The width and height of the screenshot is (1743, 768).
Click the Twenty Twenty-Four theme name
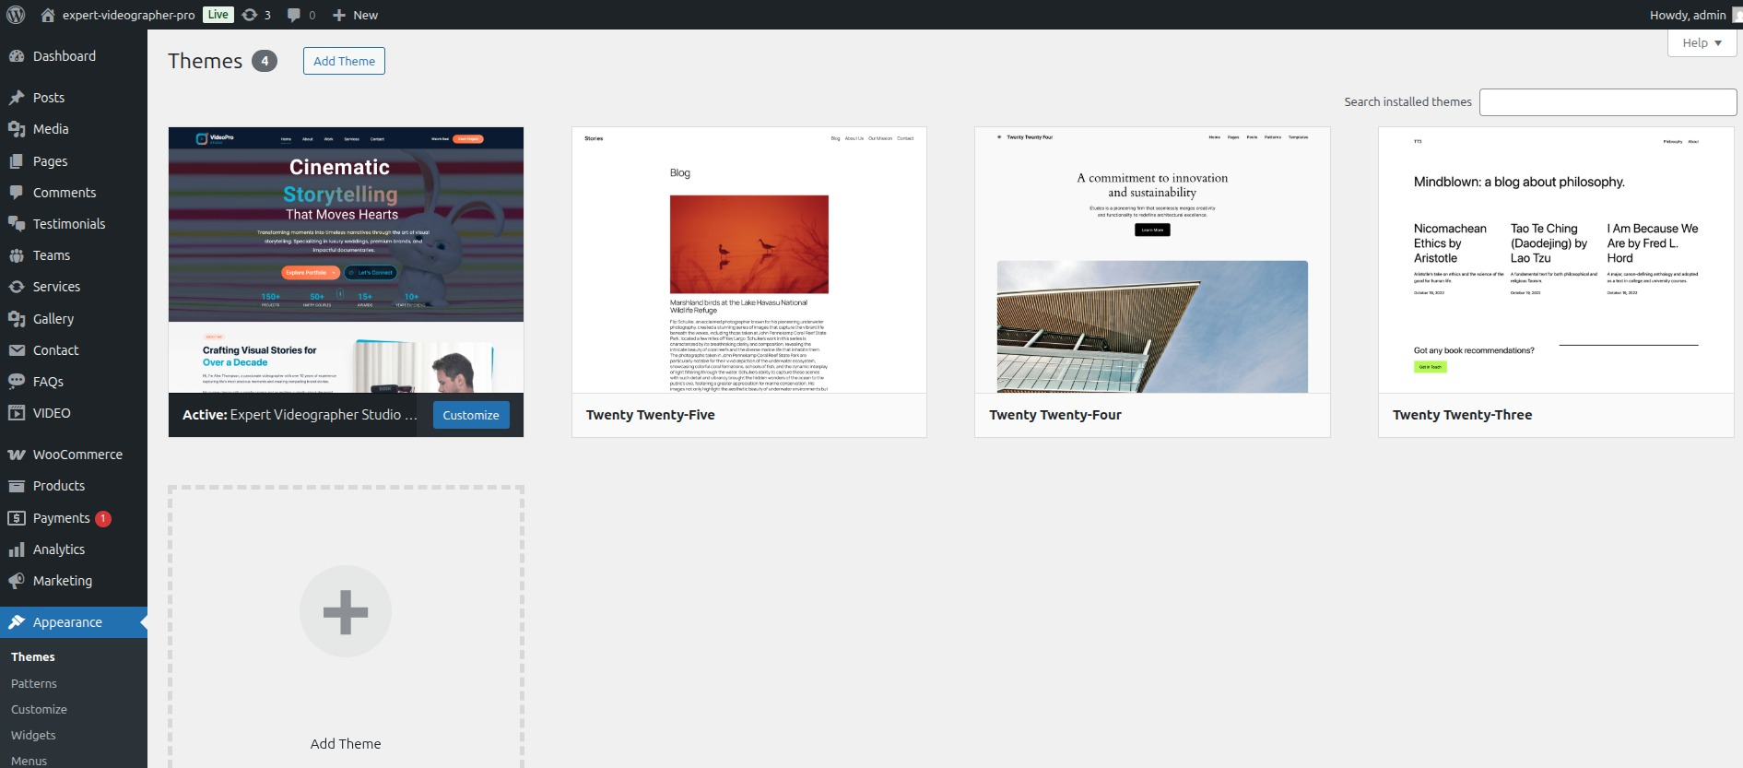[x=1055, y=415]
